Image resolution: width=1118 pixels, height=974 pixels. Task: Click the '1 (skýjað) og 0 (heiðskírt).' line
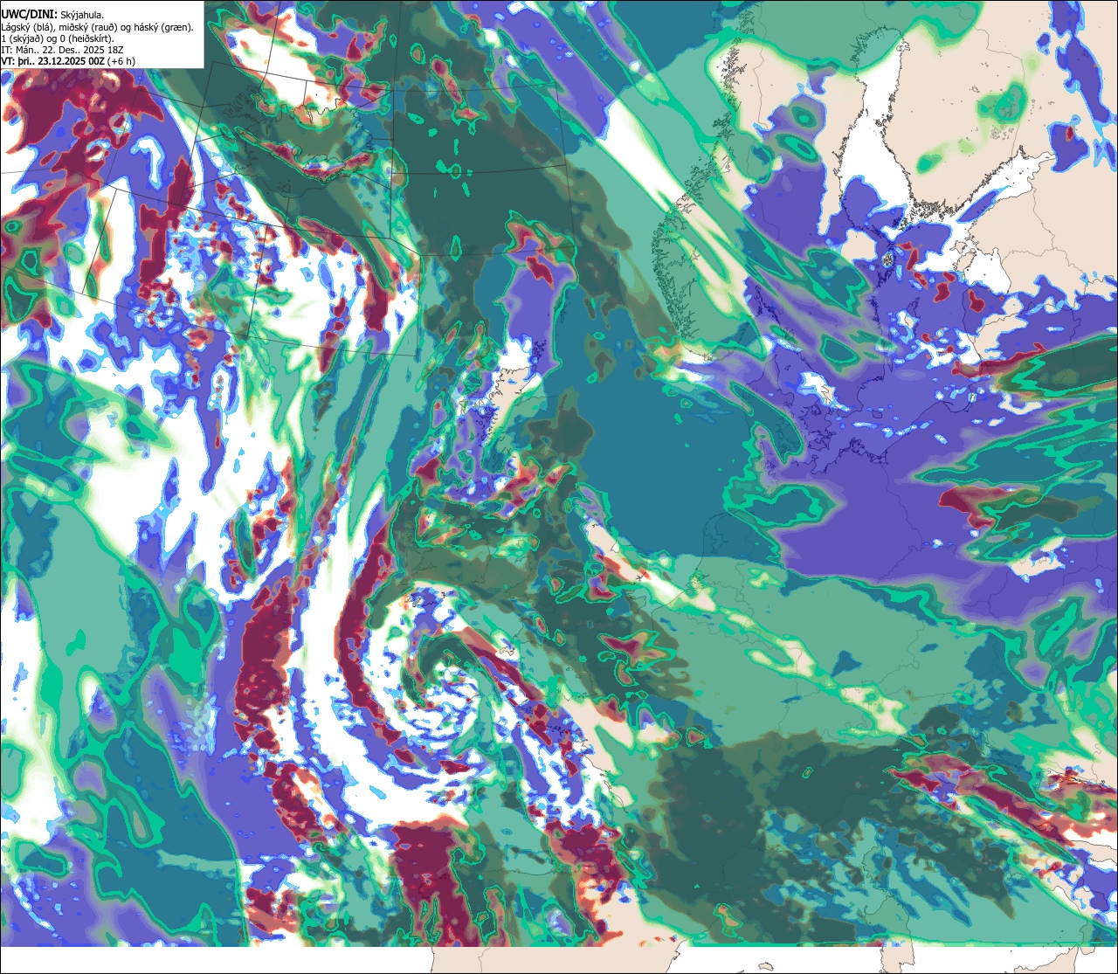[58, 38]
